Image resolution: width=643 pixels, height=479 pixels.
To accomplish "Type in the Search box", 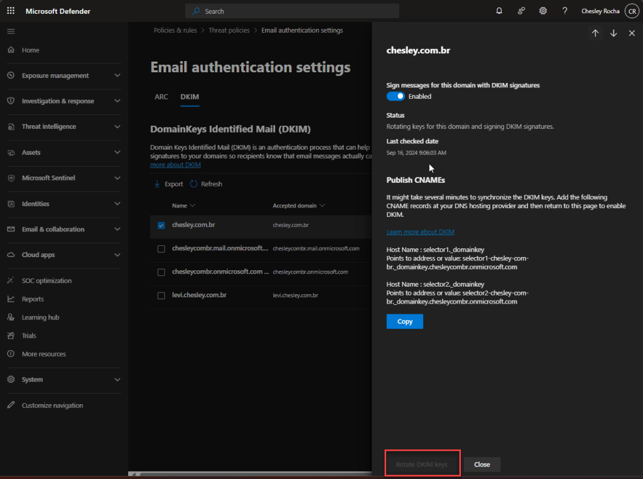I will [292, 11].
